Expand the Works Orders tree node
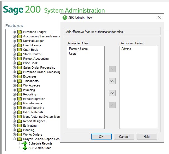This screenshot has height=154, width=169. point(14,135)
